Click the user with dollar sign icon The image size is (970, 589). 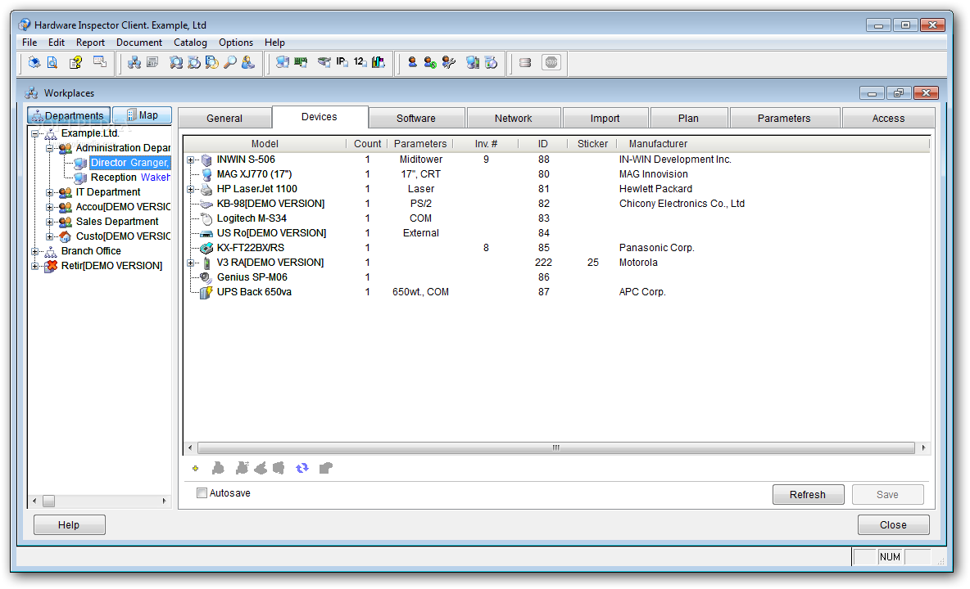(431, 62)
